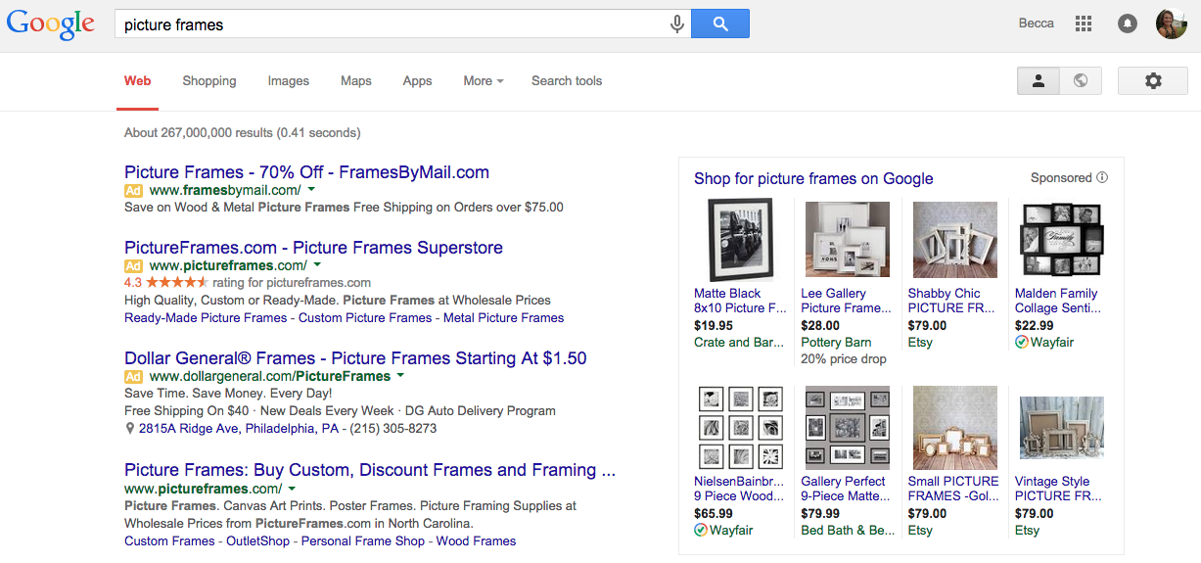Viewport: 1201px width, 563px height.
Task: Click the Wayfair trusted-store checkmark under Malden Family
Action: [x=1022, y=343]
